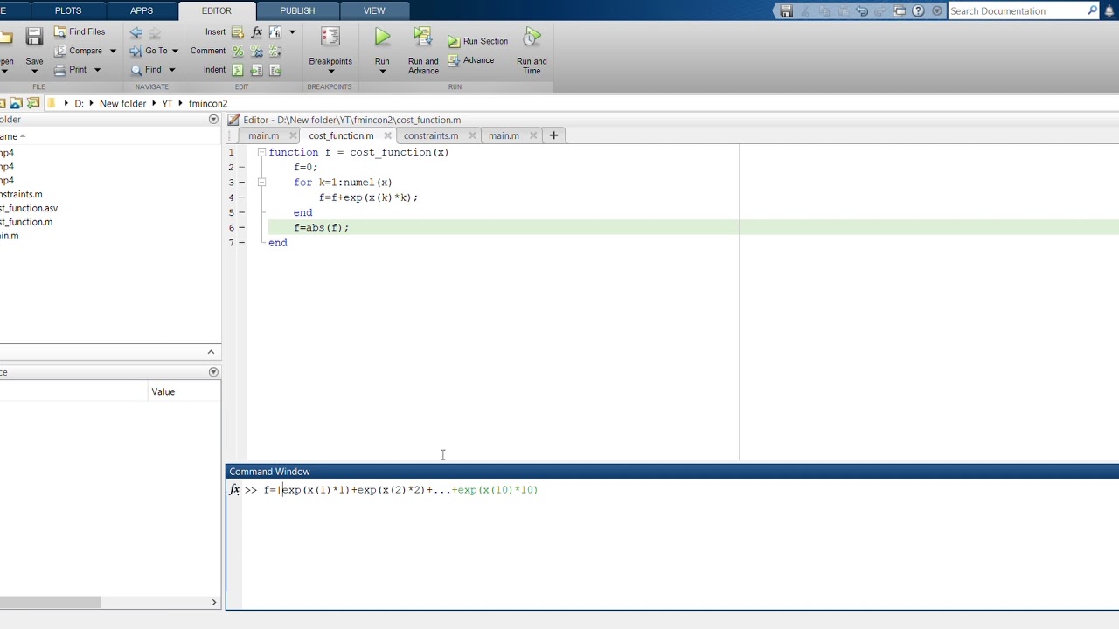The height and width of the screenshot is (629, 1119).
Task: Click the Run and Time icon
Action: point(532,38)
